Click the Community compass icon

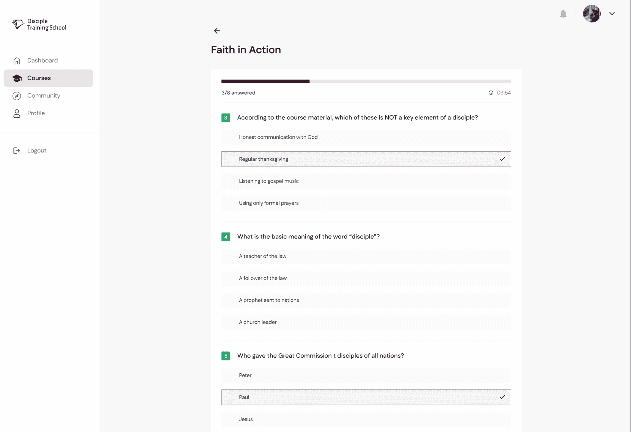pos(17,96)
